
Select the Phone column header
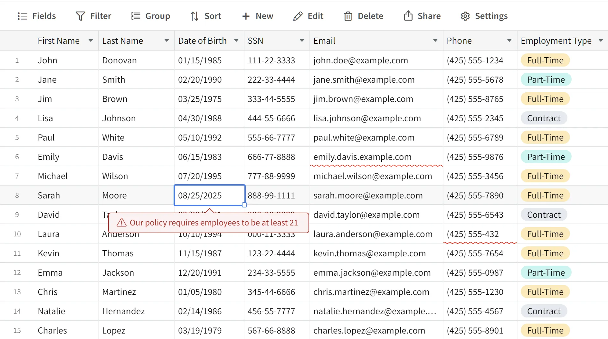[459, 41]
